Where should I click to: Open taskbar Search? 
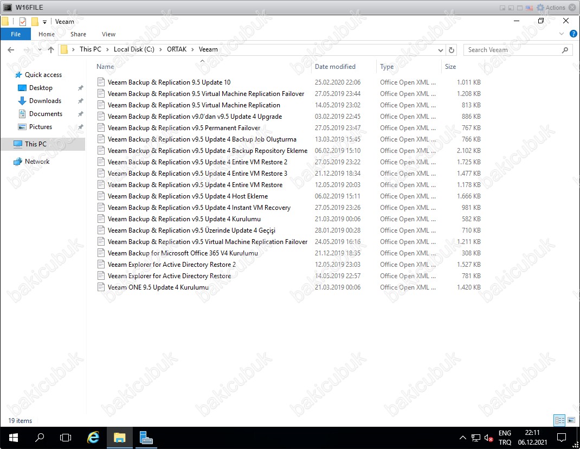(39, 438)
